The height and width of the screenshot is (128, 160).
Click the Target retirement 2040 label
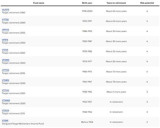[14, 63]
